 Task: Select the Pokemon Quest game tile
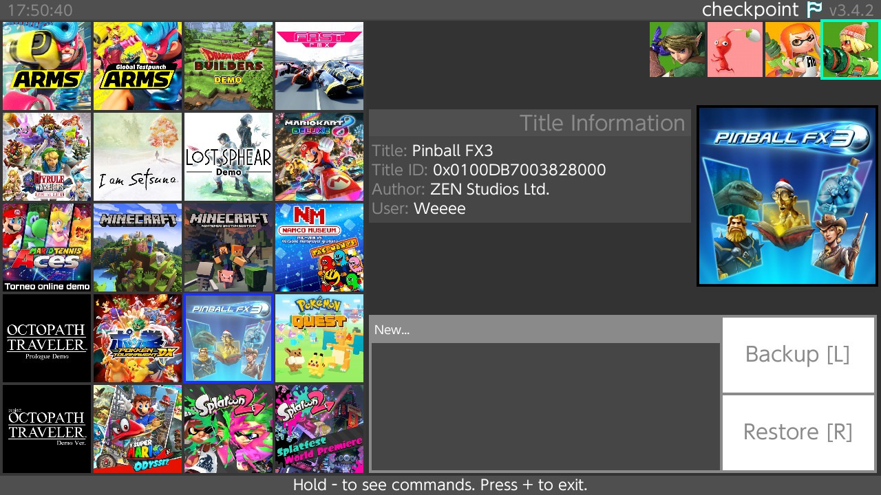pos(319,338)
